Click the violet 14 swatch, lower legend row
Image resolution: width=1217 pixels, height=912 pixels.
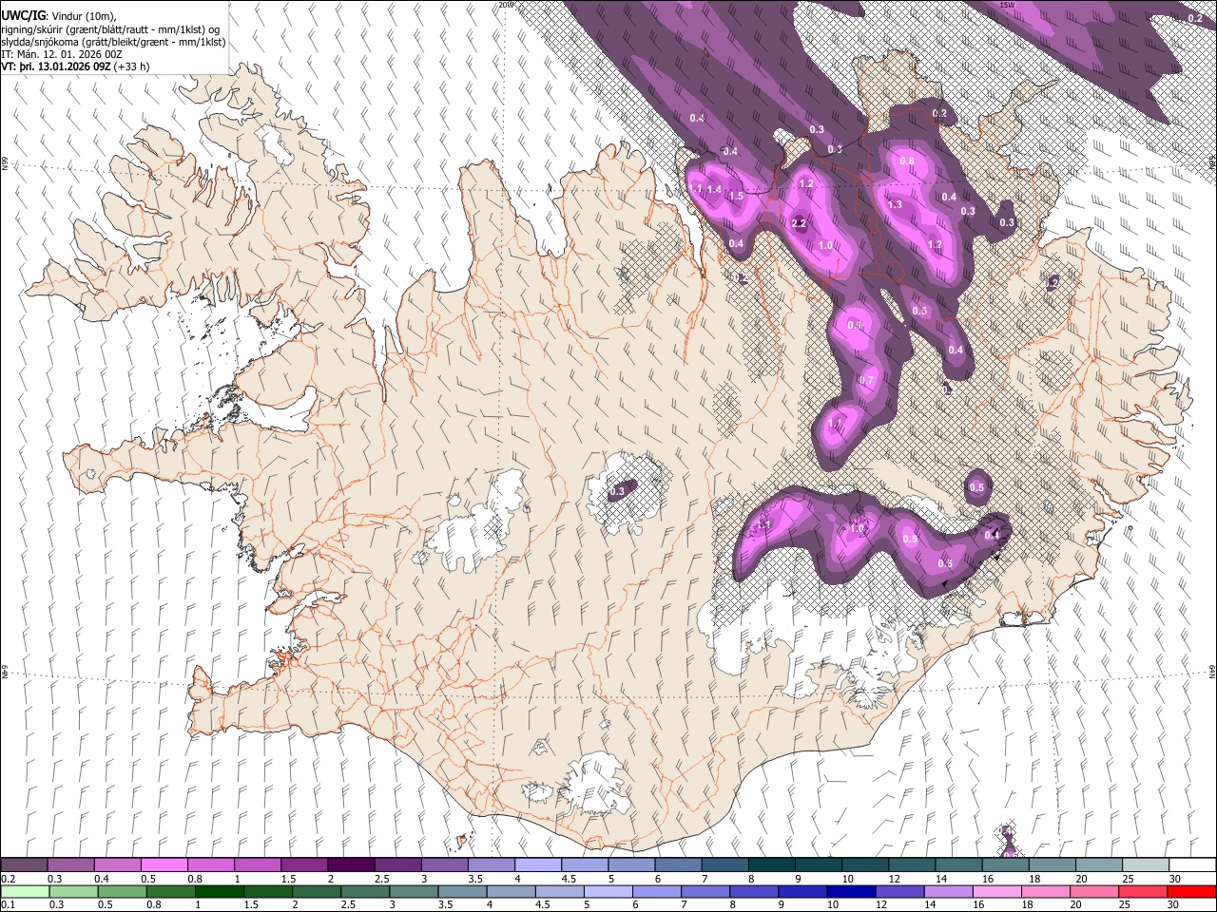click(950, 891)
